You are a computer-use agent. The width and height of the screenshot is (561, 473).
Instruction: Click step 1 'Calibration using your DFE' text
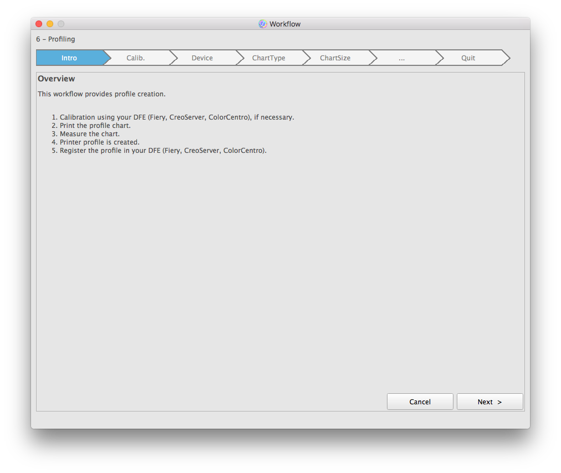tap(177, 117)
